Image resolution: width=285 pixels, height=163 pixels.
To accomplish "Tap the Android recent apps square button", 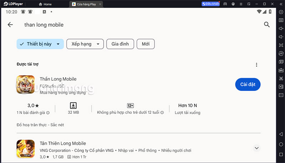I will [x=281, y=154].
